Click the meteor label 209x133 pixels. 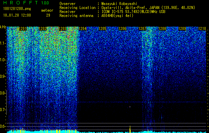coord(47,10)
